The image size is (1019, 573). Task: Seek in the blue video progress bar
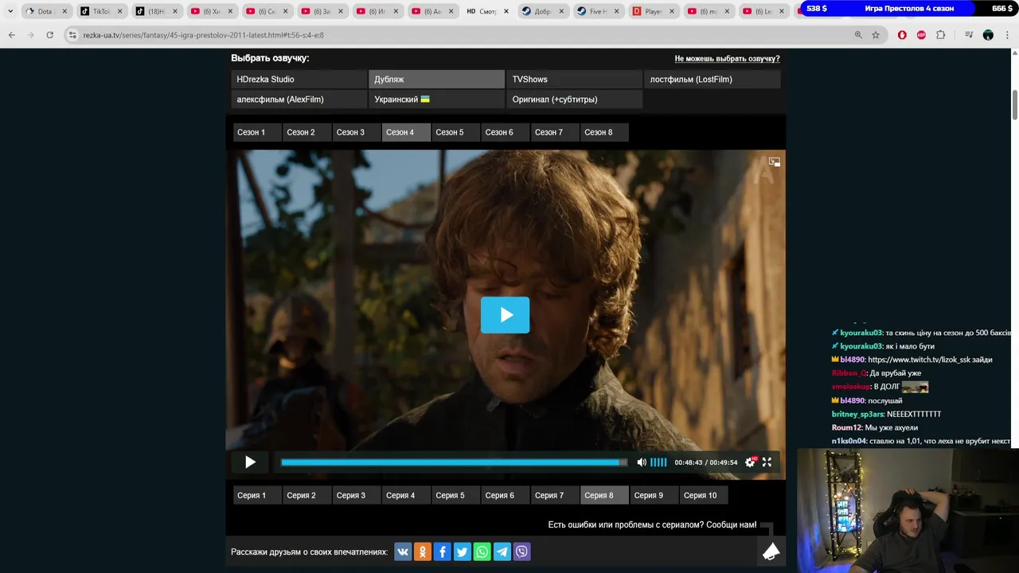(x=454, y=462)
